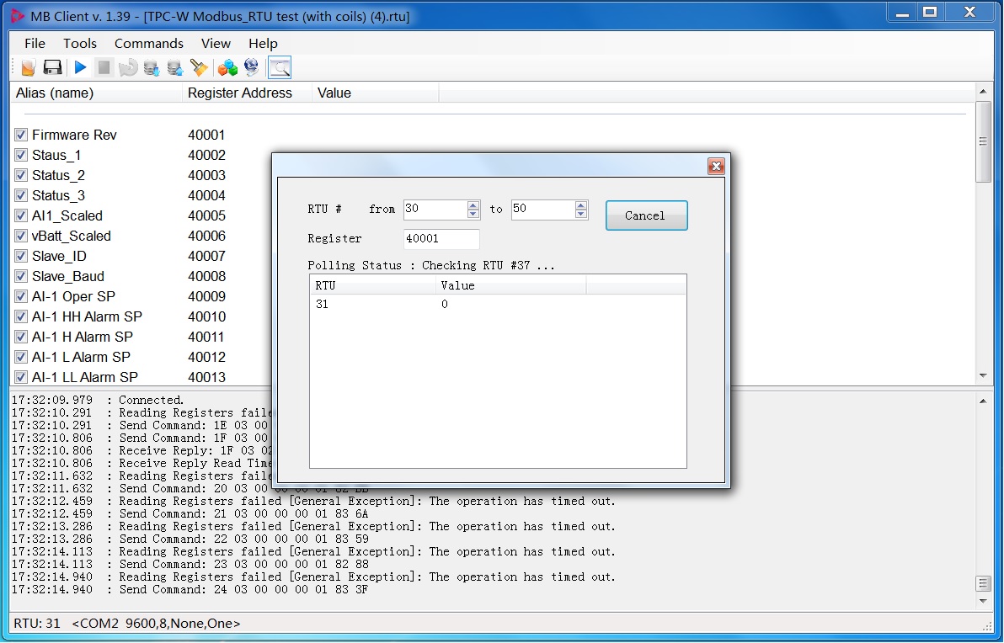Click the RTU column header in dialog
This screenshot has height=643, width=1004.
372,285
